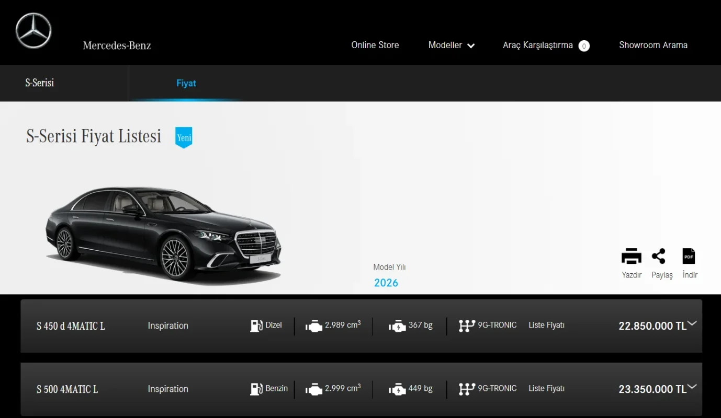The image size is (721, 418).
Task: Click the 367 bg power value
Action: coord(421,325)
